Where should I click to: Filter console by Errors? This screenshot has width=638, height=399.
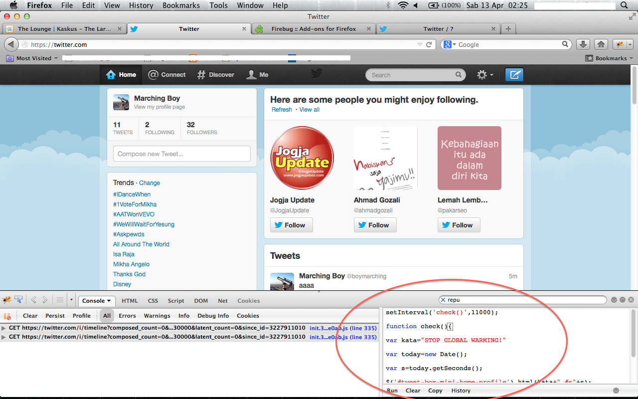tap(127, 316)
